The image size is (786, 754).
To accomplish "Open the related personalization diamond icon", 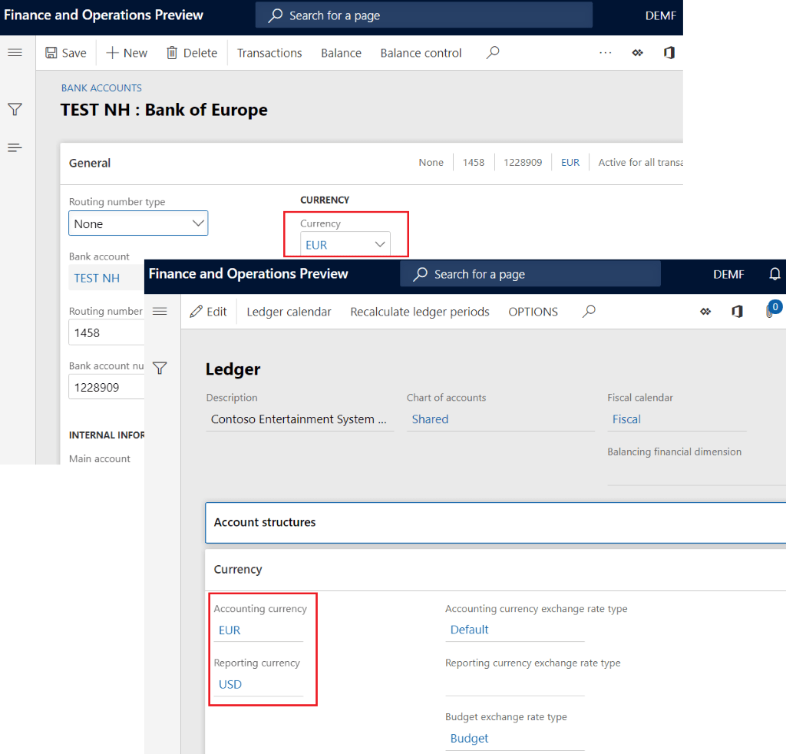I will (x=637, y=52).
